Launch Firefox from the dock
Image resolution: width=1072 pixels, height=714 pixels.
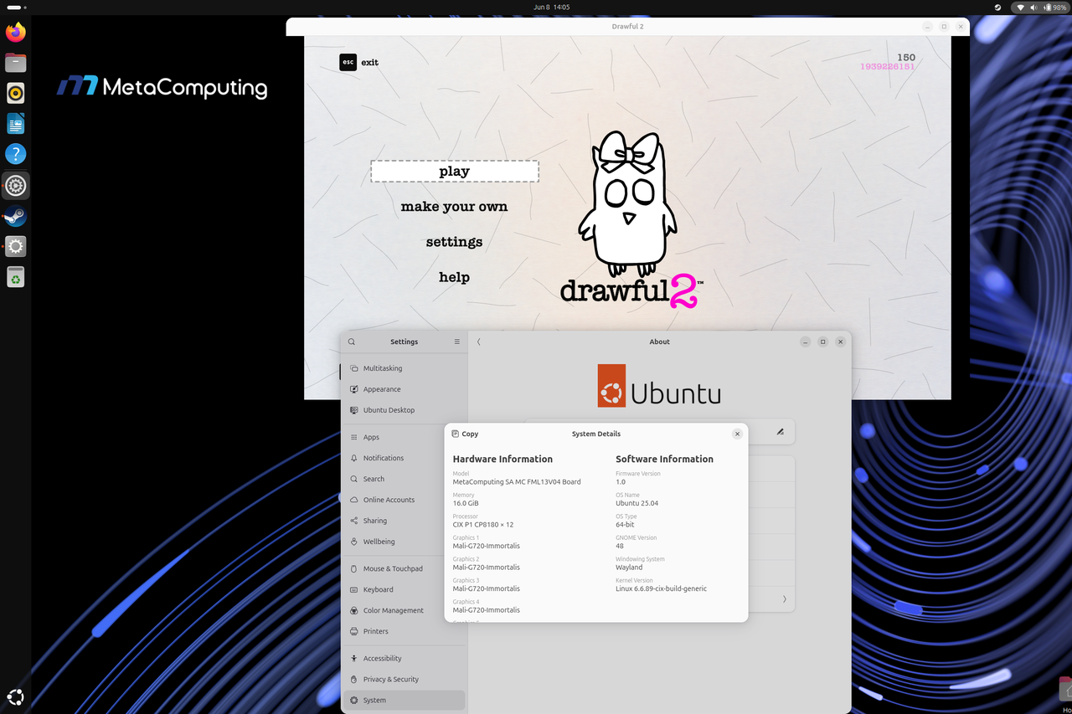point(15,33)
